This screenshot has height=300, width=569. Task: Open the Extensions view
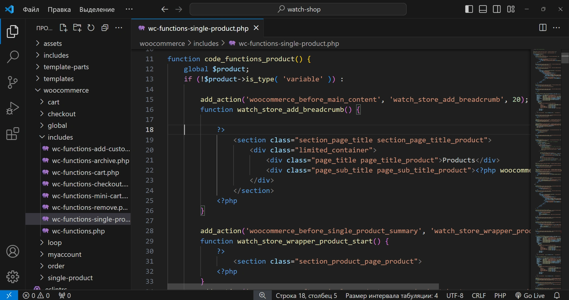[12, 134]
